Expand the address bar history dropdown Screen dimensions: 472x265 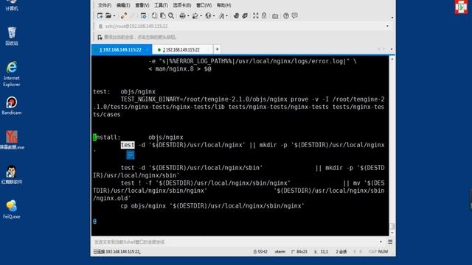tap(387, 26)
